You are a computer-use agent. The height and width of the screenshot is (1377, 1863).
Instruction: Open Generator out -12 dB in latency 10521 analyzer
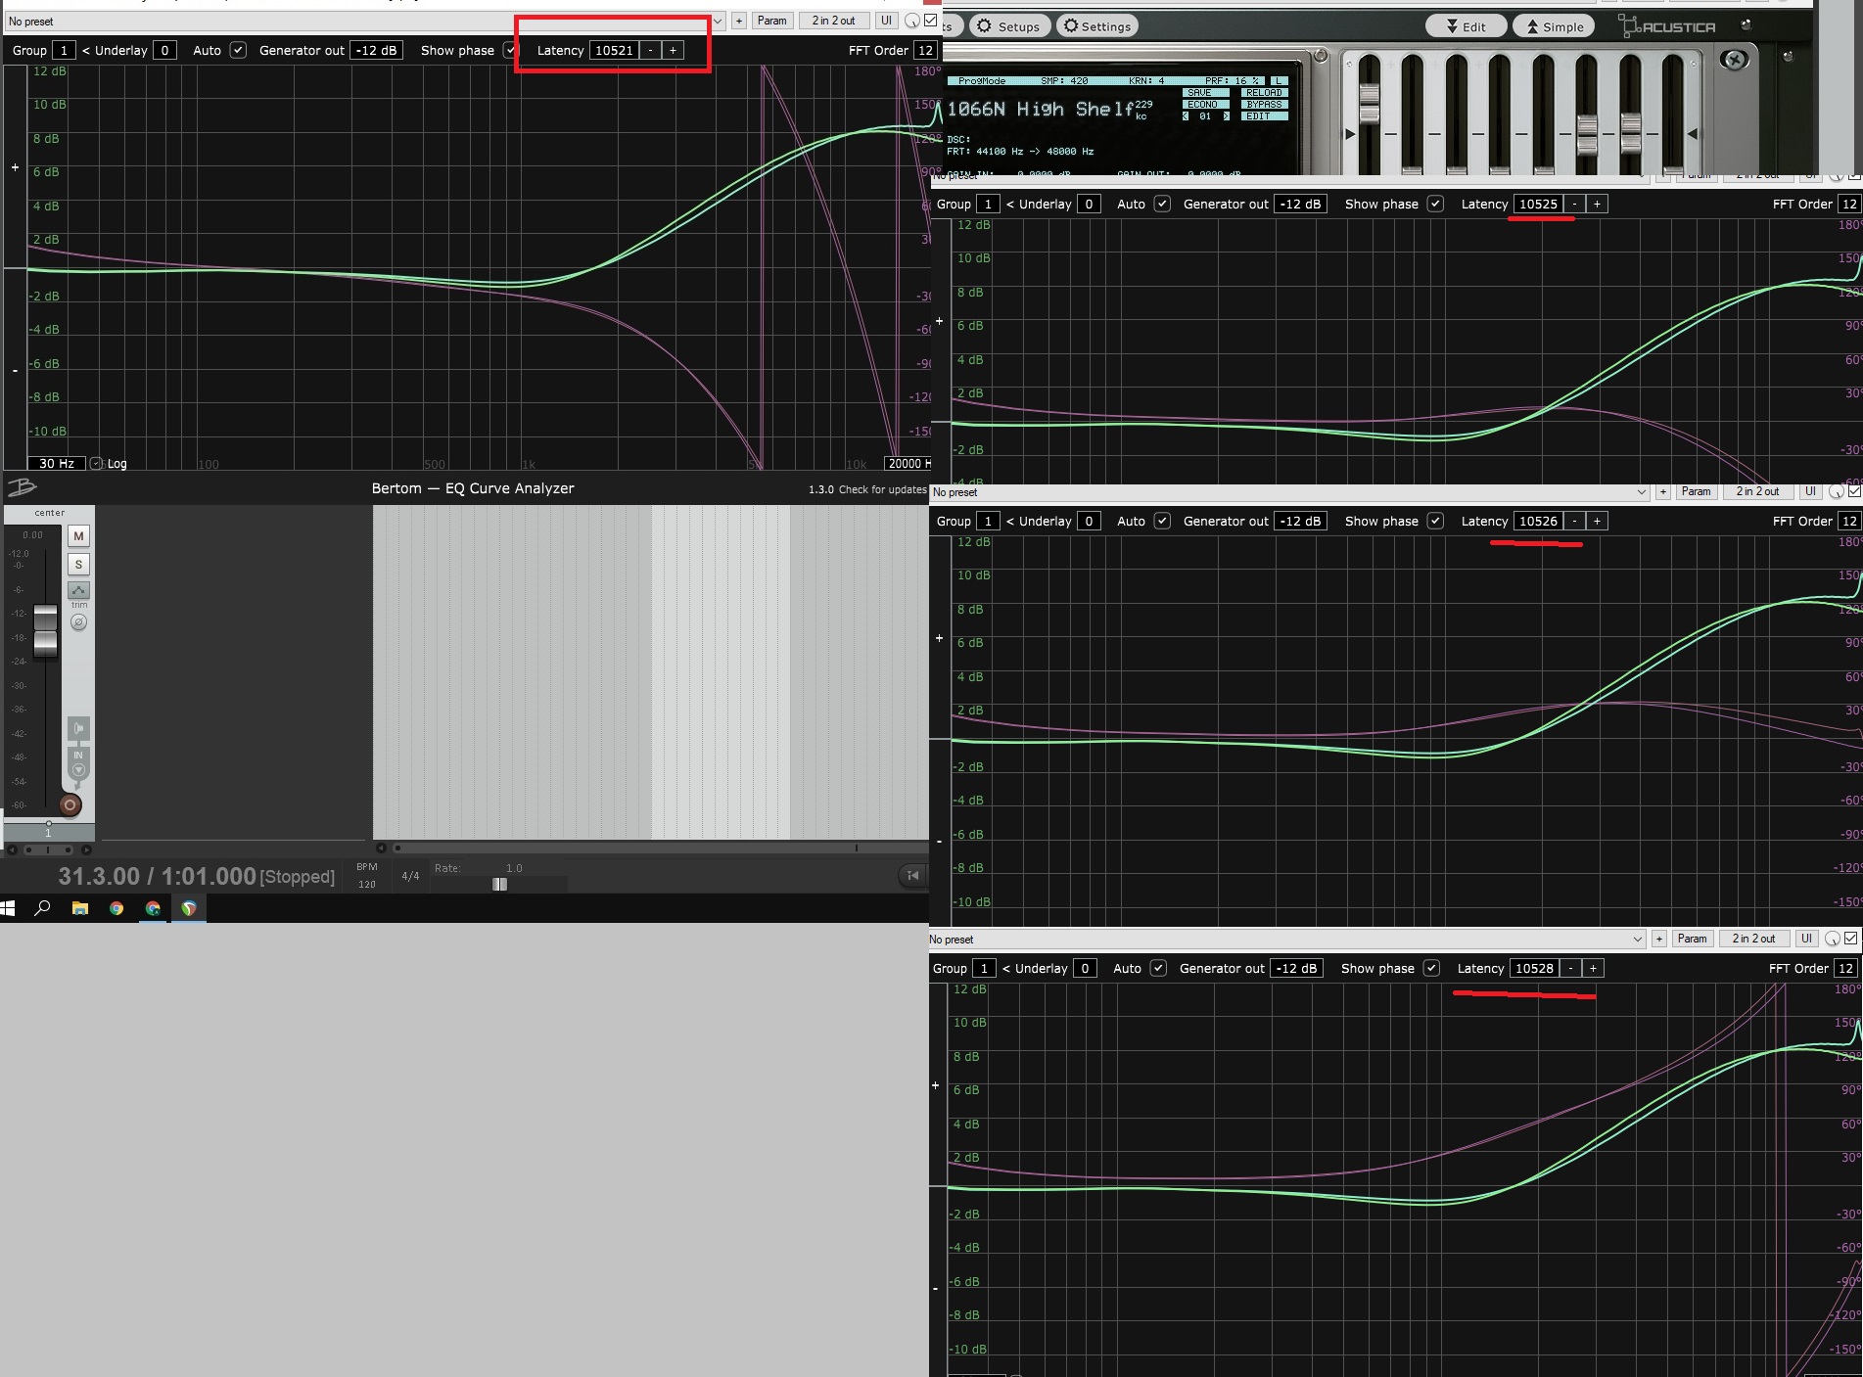[376, 50]
